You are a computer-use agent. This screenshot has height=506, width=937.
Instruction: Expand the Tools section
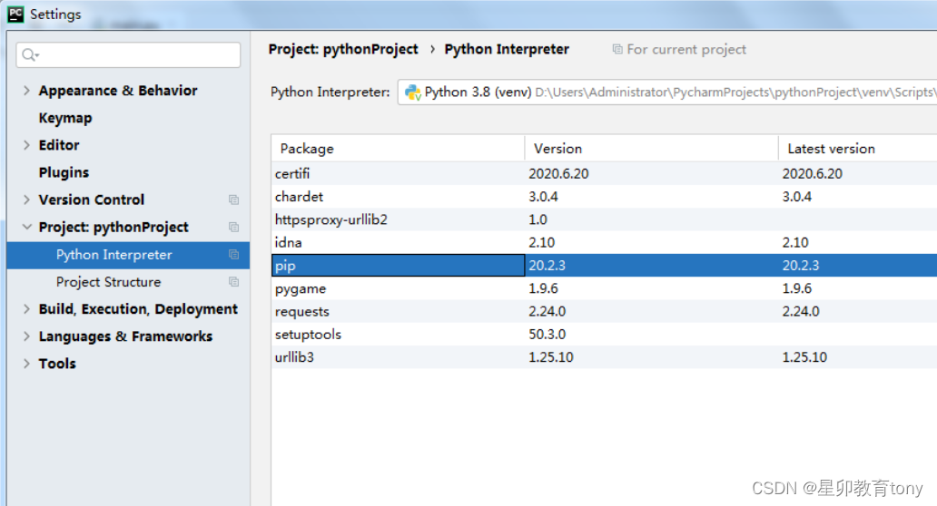pos(26,364)
